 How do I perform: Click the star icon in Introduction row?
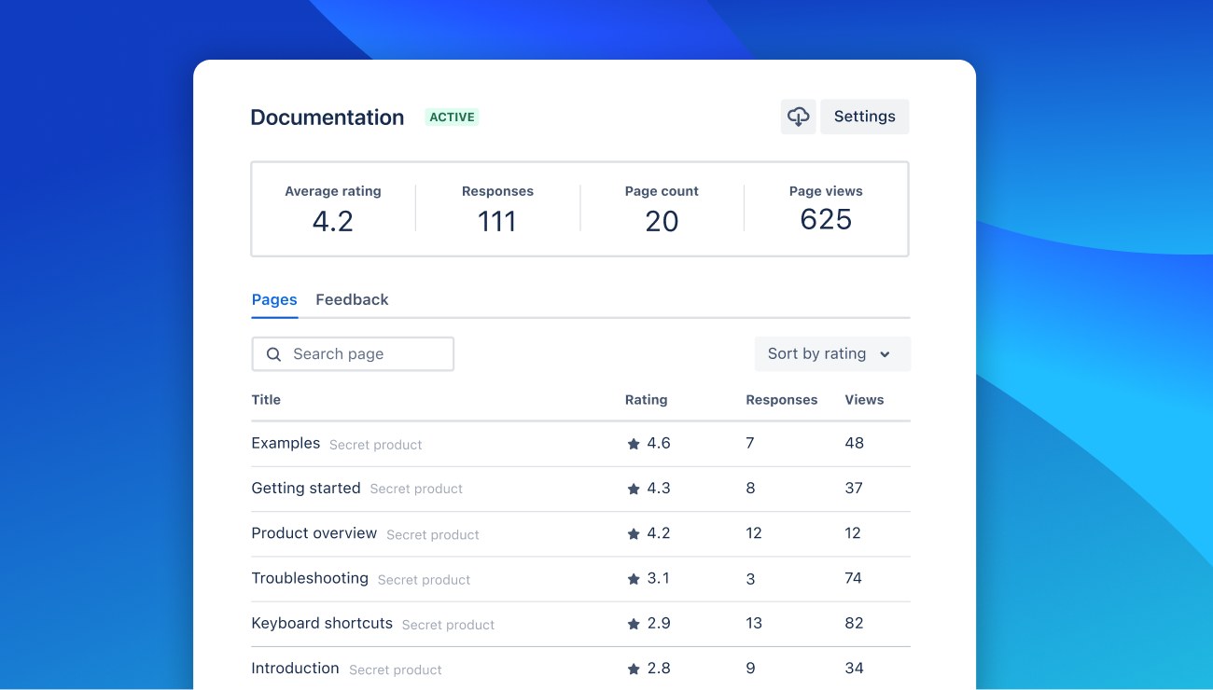(634, 669)
